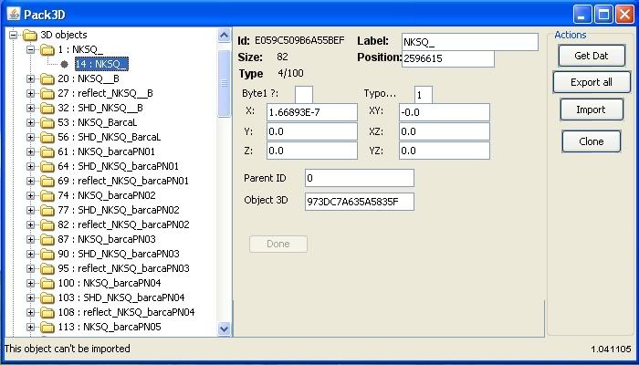639x365 pixels.
Task: Click the Object 3D field 973DC7A635A5835F
Action: (x=360, y=202)
